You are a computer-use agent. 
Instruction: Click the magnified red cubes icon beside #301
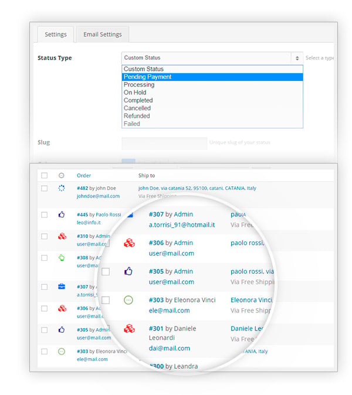[129, 329]
